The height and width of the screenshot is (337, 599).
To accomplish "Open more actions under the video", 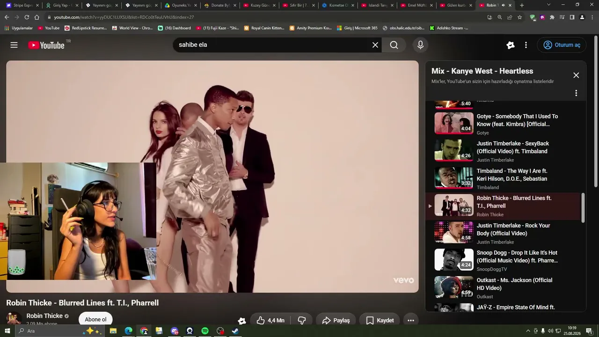I will [x=410, y=321].
